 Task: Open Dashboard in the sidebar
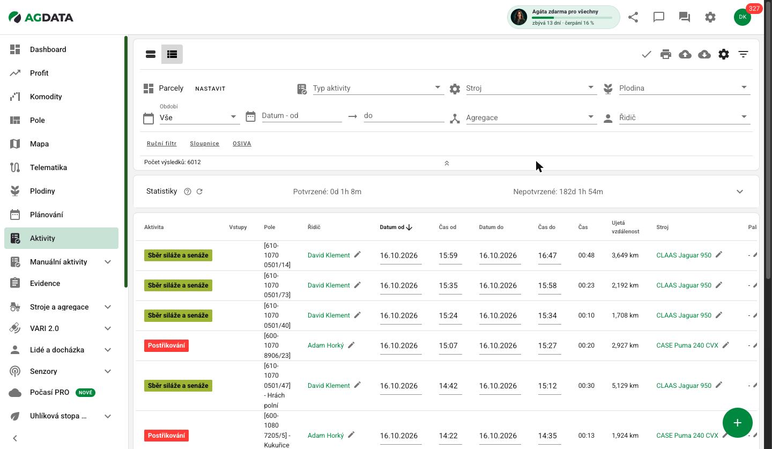coord(62,49)
